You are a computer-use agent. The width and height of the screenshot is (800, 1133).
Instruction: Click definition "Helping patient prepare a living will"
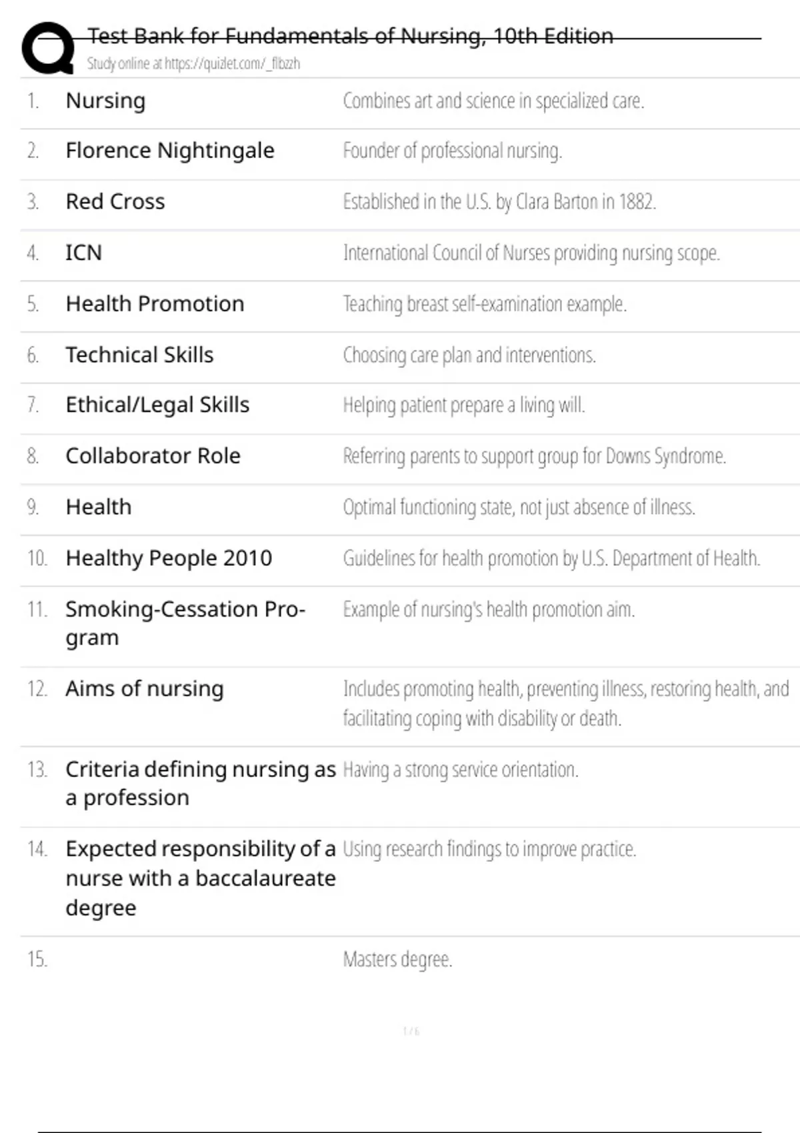point(464,405)
